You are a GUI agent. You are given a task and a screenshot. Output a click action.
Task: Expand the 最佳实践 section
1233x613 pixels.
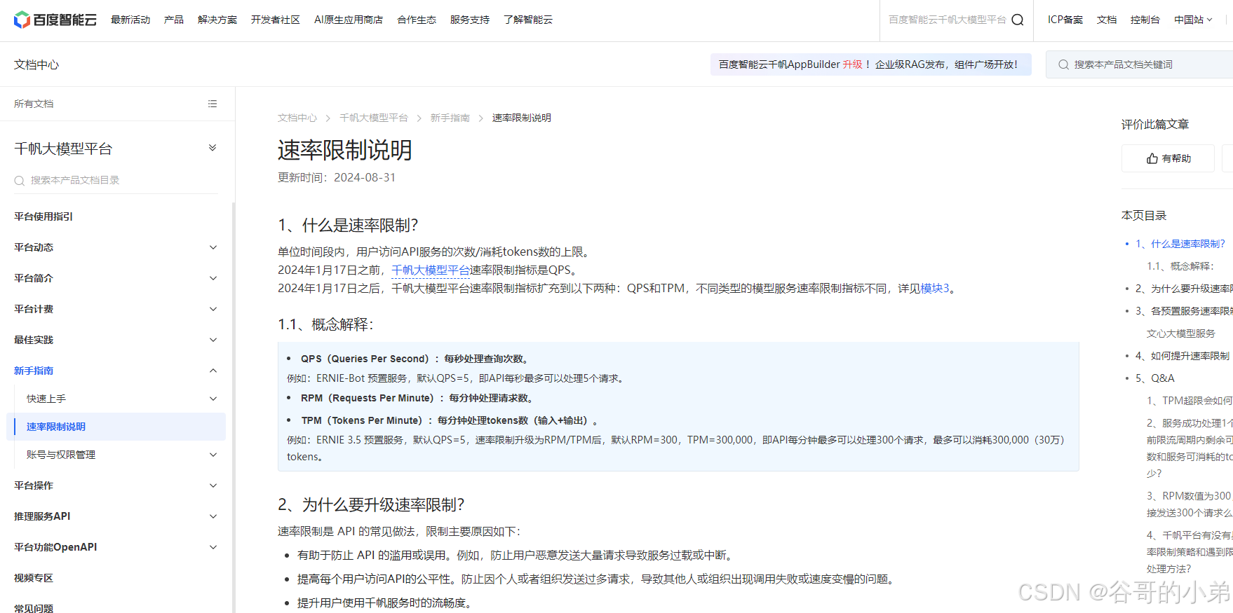point(213,340)
